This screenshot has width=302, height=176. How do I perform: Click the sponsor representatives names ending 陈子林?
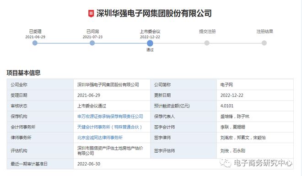pos(235,117)
